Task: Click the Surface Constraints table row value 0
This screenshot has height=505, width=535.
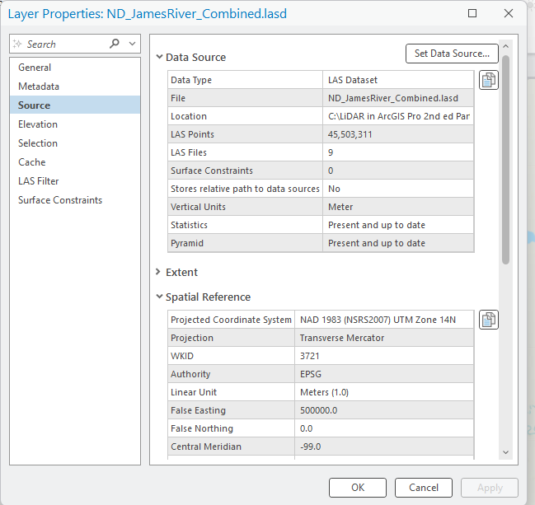Action: pyautogui.click(x=398, y=171)
